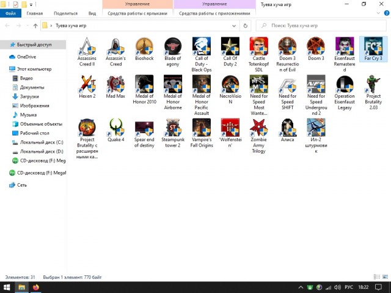Select Medal of Honor Pacific Assault shortcut

(202, 95)
